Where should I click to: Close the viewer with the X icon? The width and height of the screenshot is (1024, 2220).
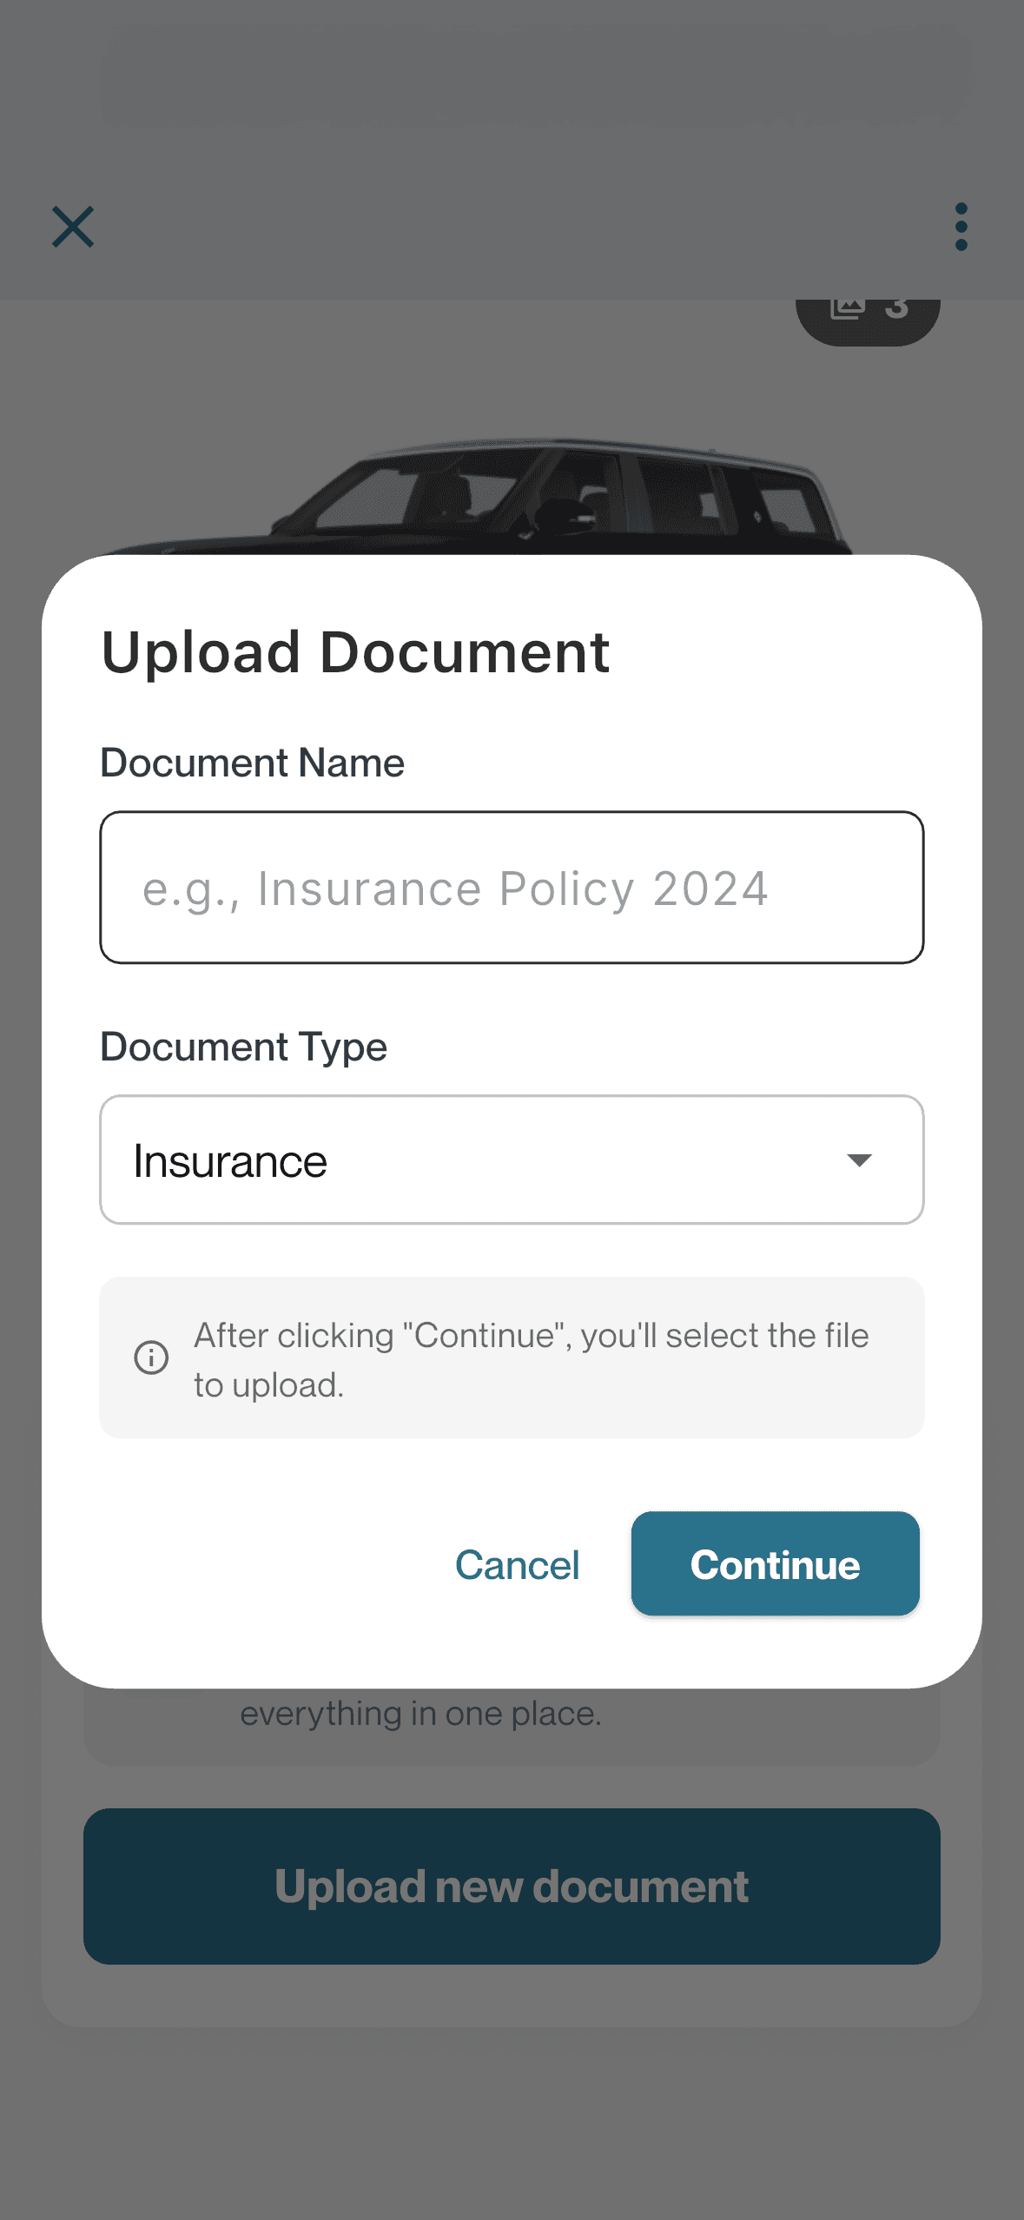pyautogui.click(x=73, y=228)
